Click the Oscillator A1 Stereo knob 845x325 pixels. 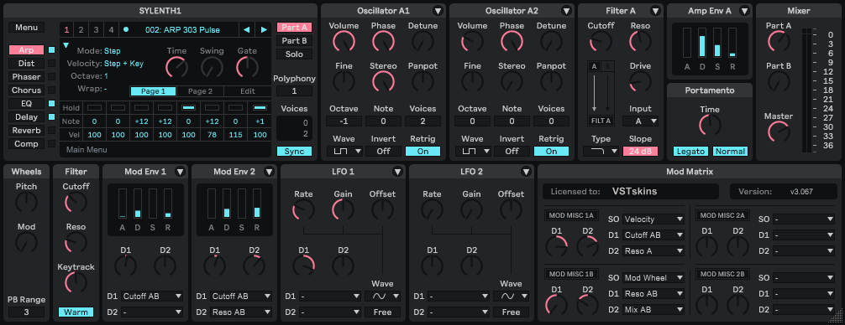coord(383,81)
